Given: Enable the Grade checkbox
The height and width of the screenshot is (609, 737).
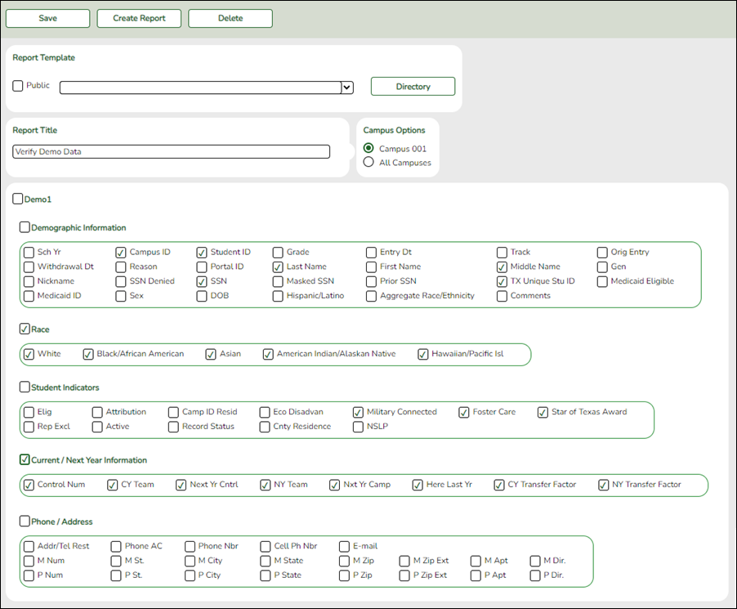Looking at the screenshot, I should 277,253.
